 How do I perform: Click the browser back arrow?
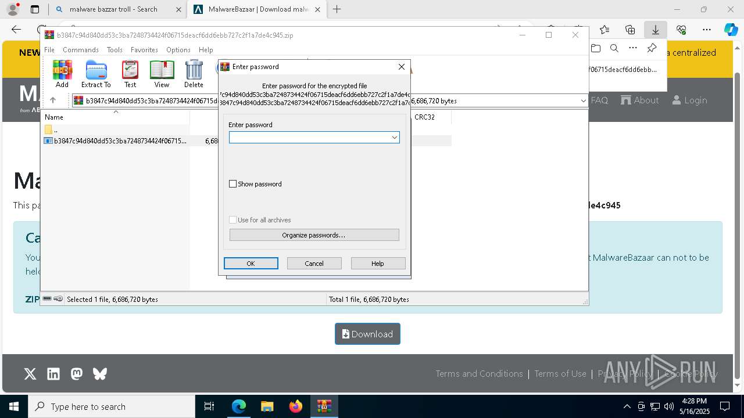[16, 30]
